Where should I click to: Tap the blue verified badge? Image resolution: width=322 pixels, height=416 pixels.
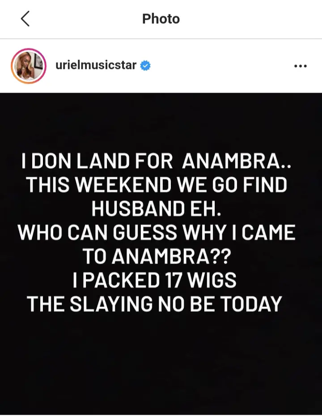[x=145, y=65]
